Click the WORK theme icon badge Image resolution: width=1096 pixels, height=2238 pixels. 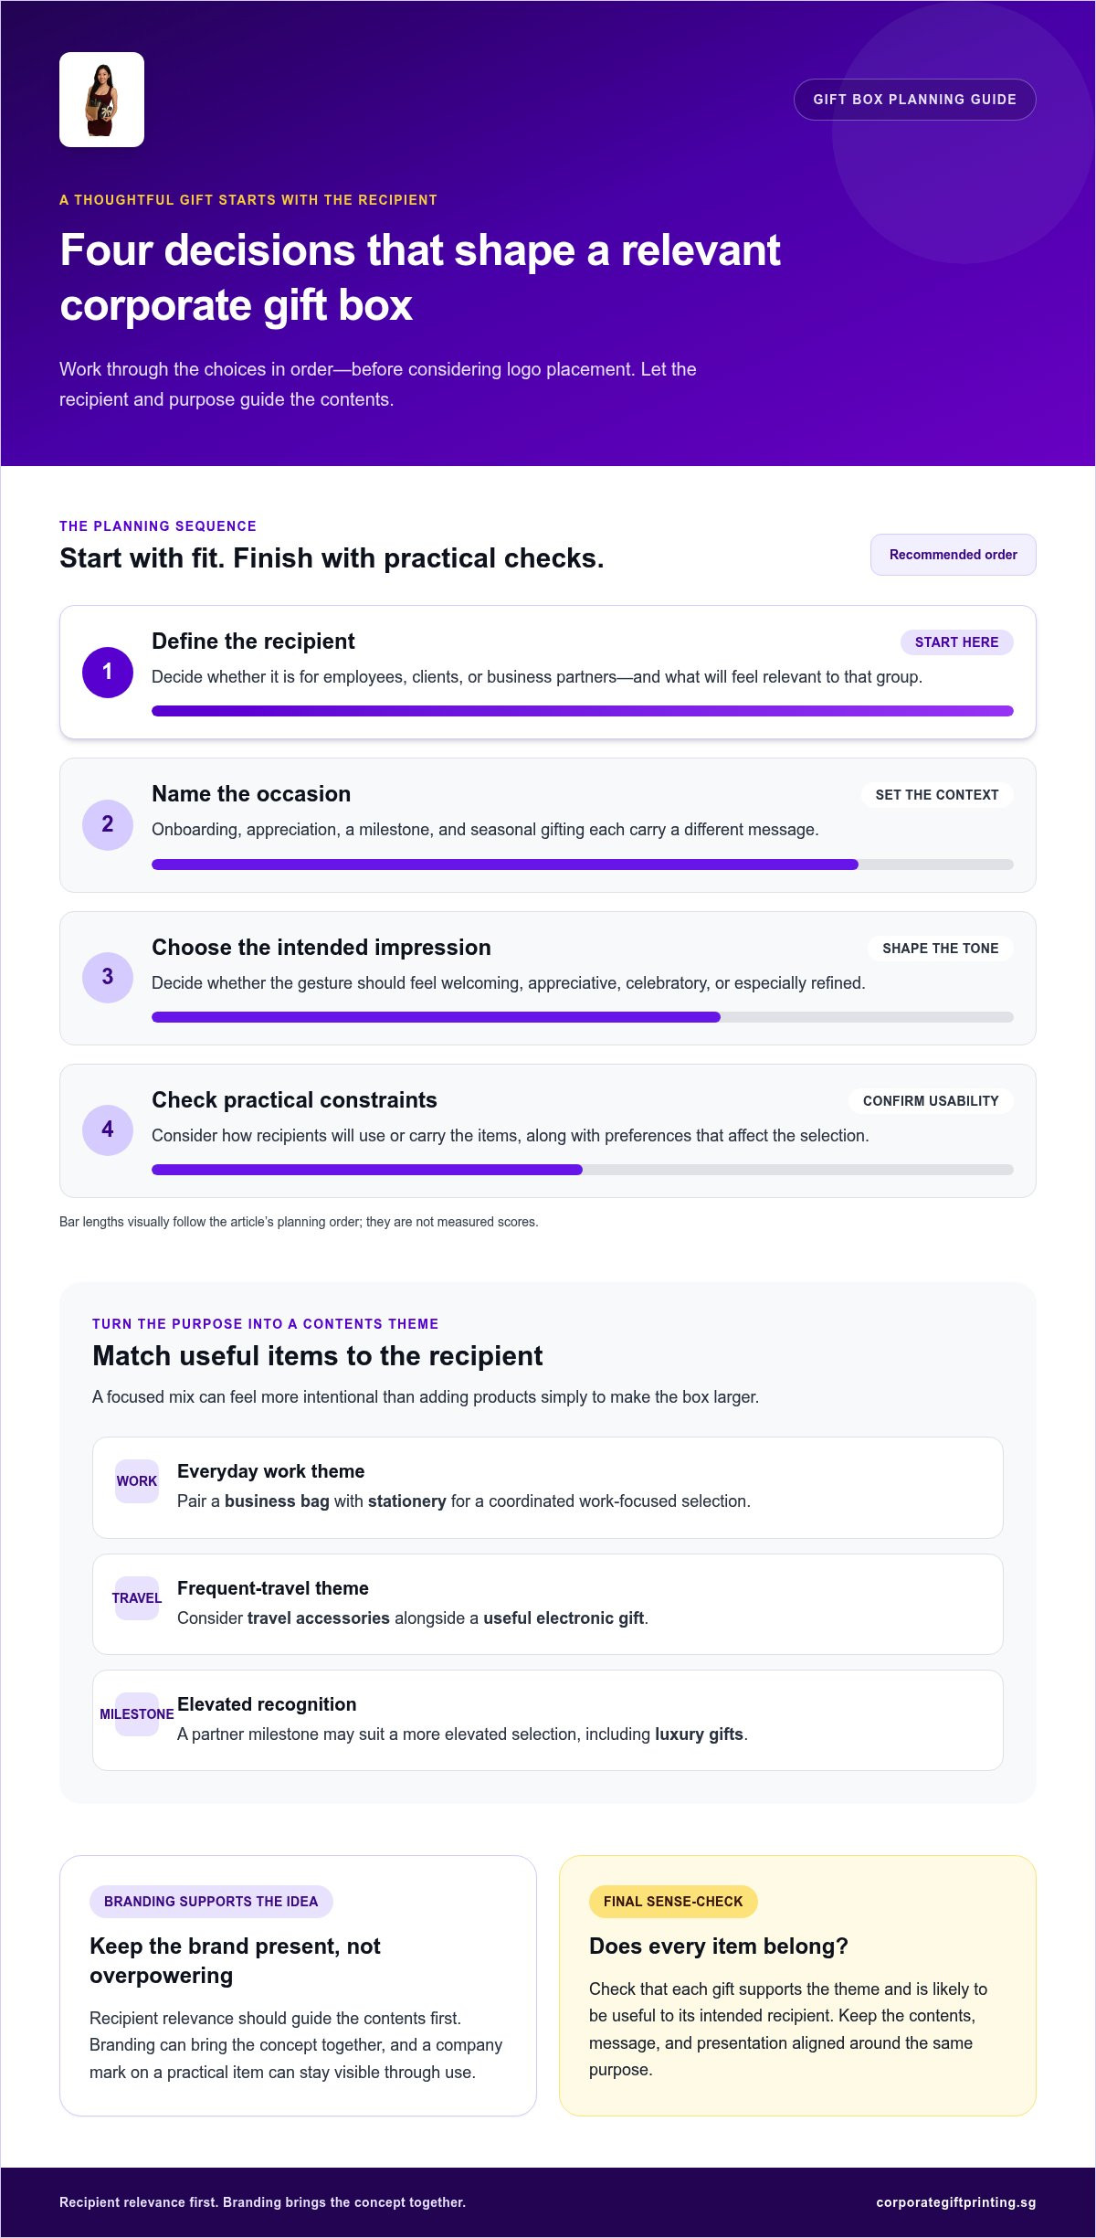(137, 1481)
